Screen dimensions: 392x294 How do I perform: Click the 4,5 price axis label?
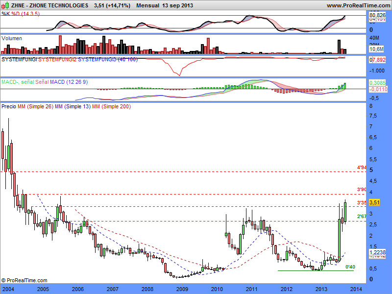[373, 181]
